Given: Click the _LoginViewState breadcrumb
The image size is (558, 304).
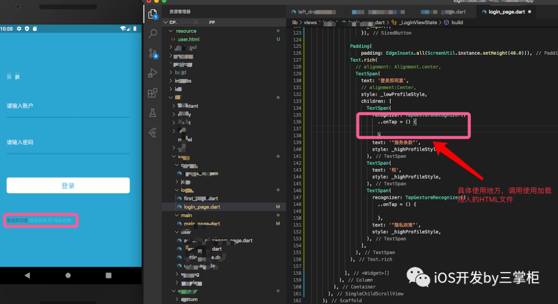Looking at the screenshot, I should (418, 22).
